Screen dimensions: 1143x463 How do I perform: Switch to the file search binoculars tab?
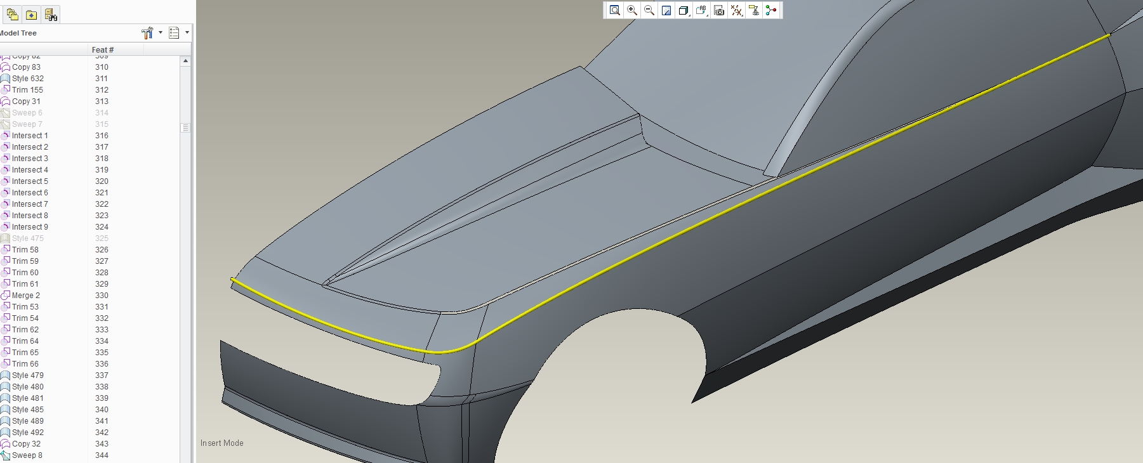51,14
